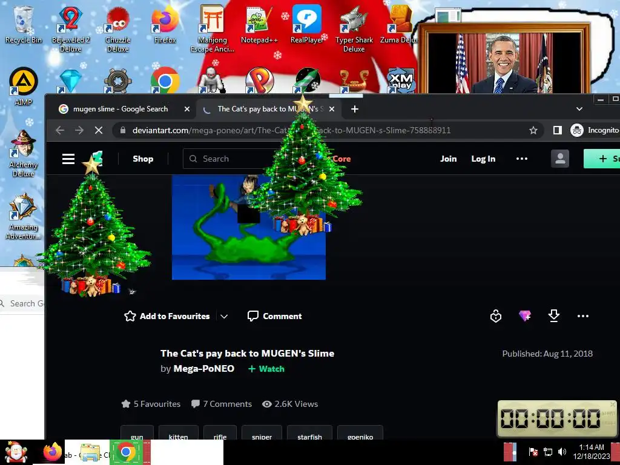This screenshot has height=465, width=620.
Task: Click the DeviantArt user avatar icon
Action: tap(560, 159)
